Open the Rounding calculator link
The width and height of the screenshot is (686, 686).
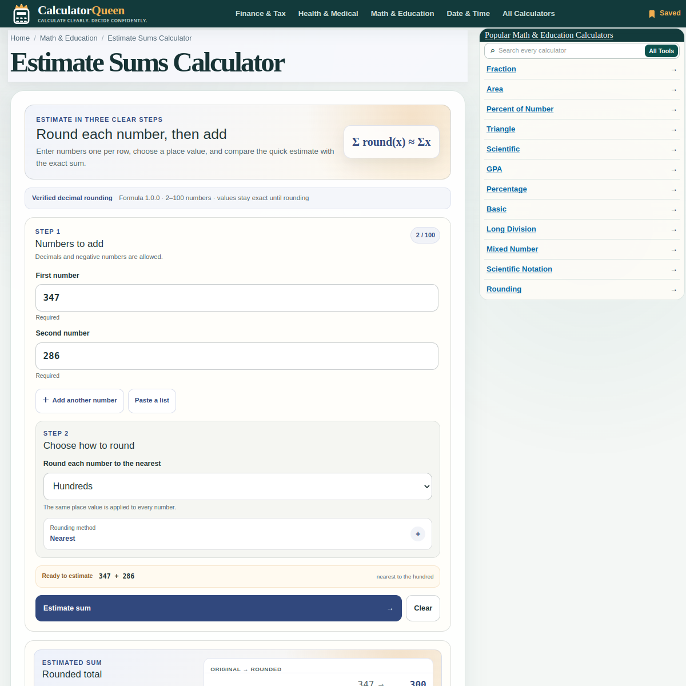(x=504, y=289)
